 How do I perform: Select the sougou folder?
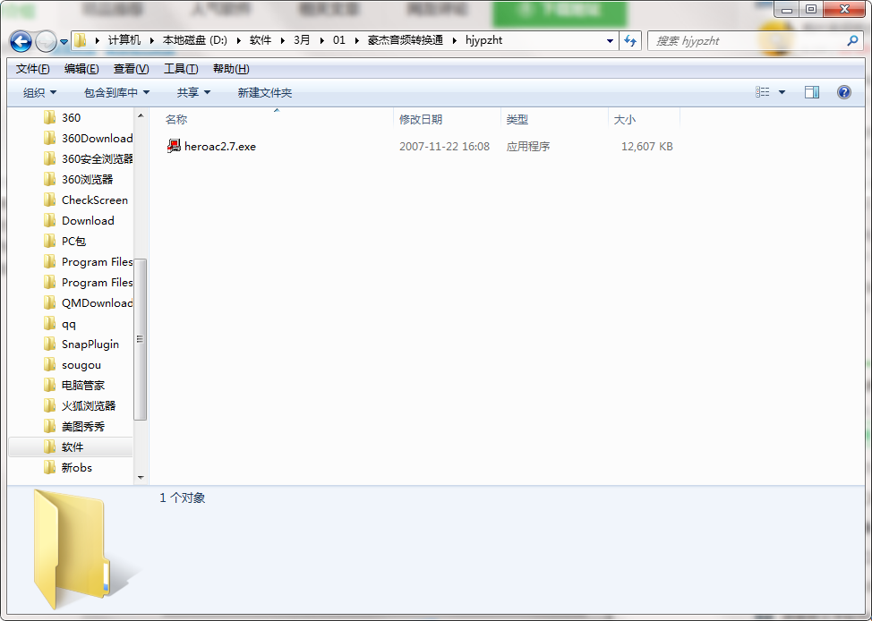(x=81, y=365)
